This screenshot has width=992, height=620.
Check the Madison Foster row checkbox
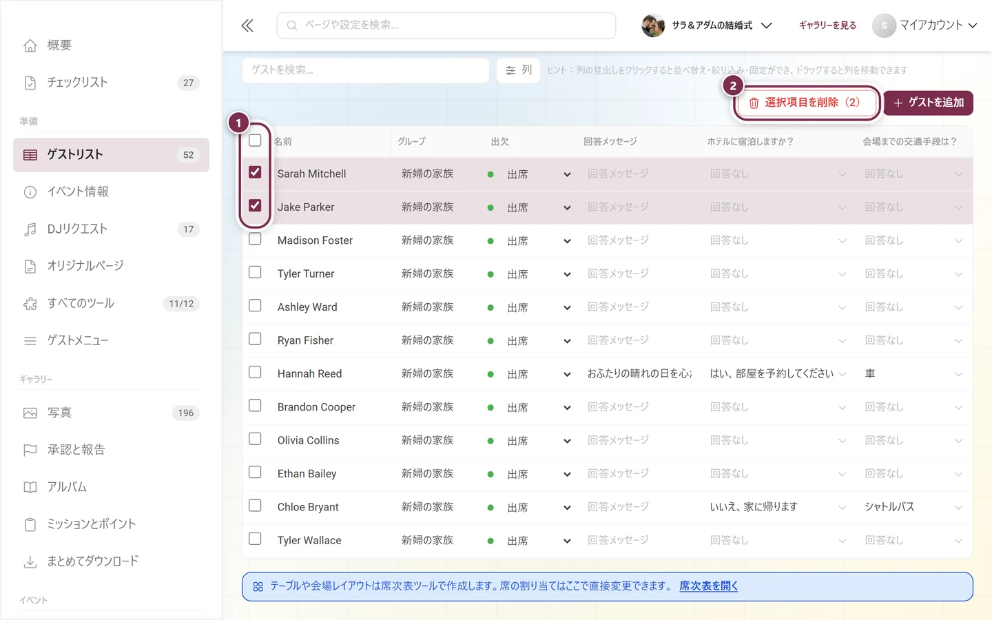click(x=255, y=239)
